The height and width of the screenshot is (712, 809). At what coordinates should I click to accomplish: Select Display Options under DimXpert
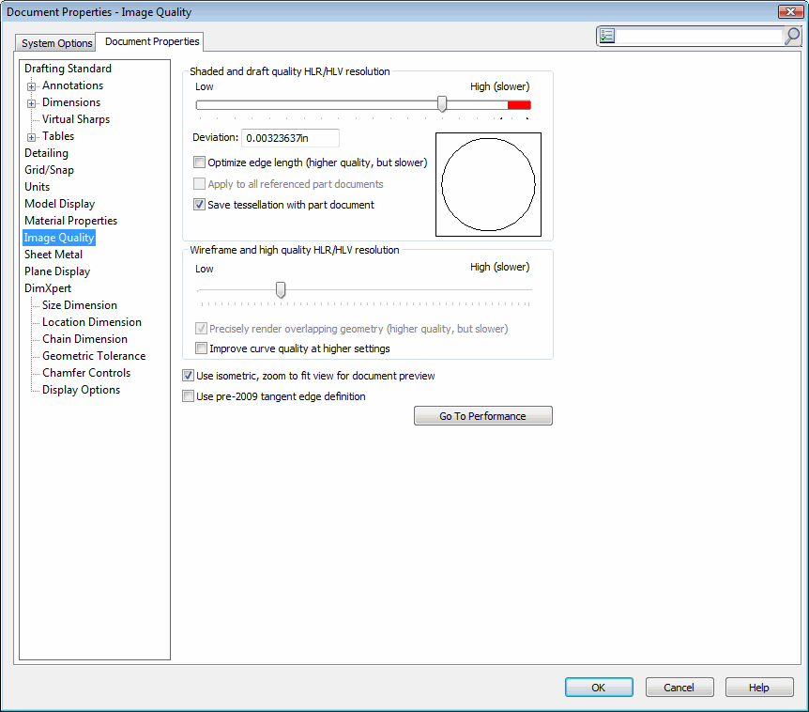click(81, 390)
